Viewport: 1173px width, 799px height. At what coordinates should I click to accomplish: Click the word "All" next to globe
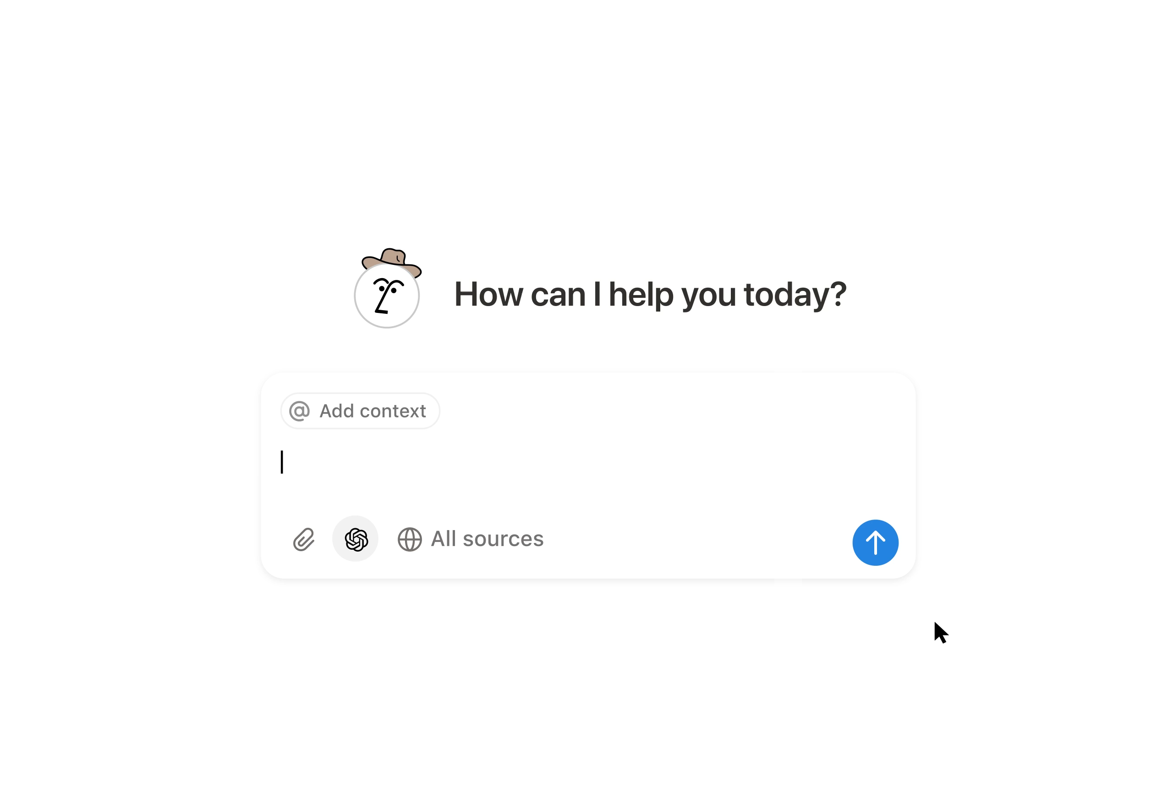[x=444, y=539]
